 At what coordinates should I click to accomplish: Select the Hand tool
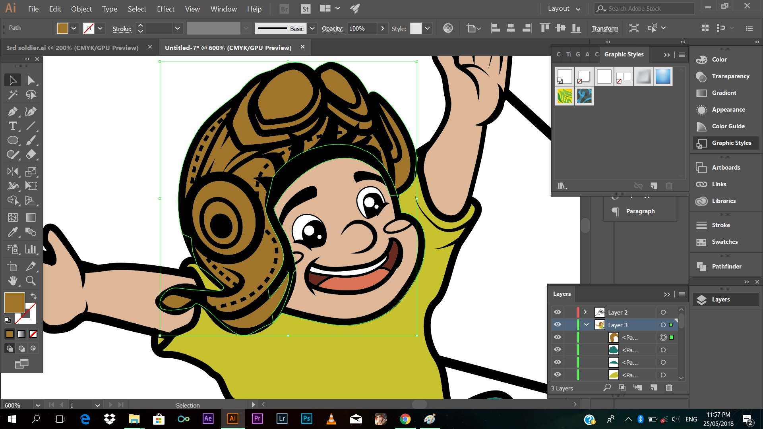[x=13, y=280]
